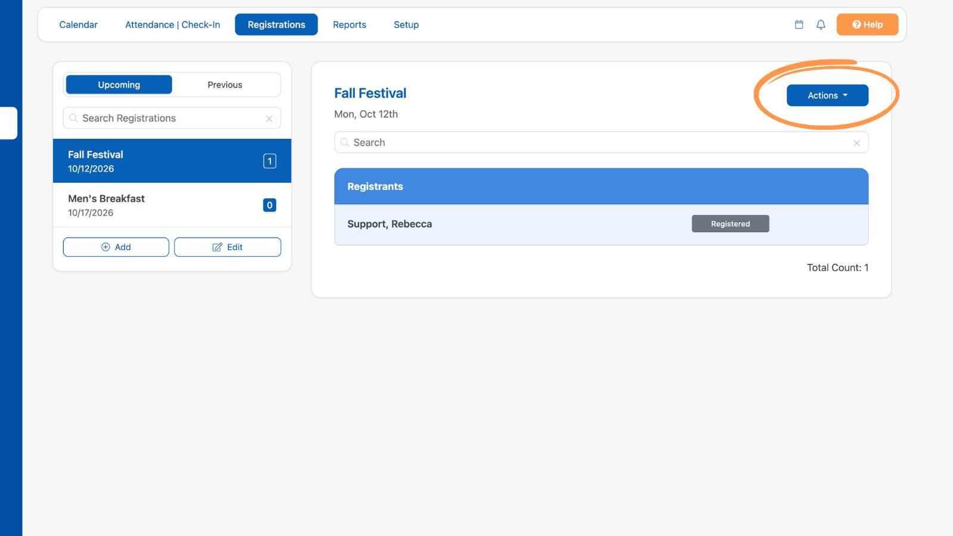The height and width of the screenshot is (536, 953).
Task: Open Attendance | Check-In tab
Action: click(173, 24)
